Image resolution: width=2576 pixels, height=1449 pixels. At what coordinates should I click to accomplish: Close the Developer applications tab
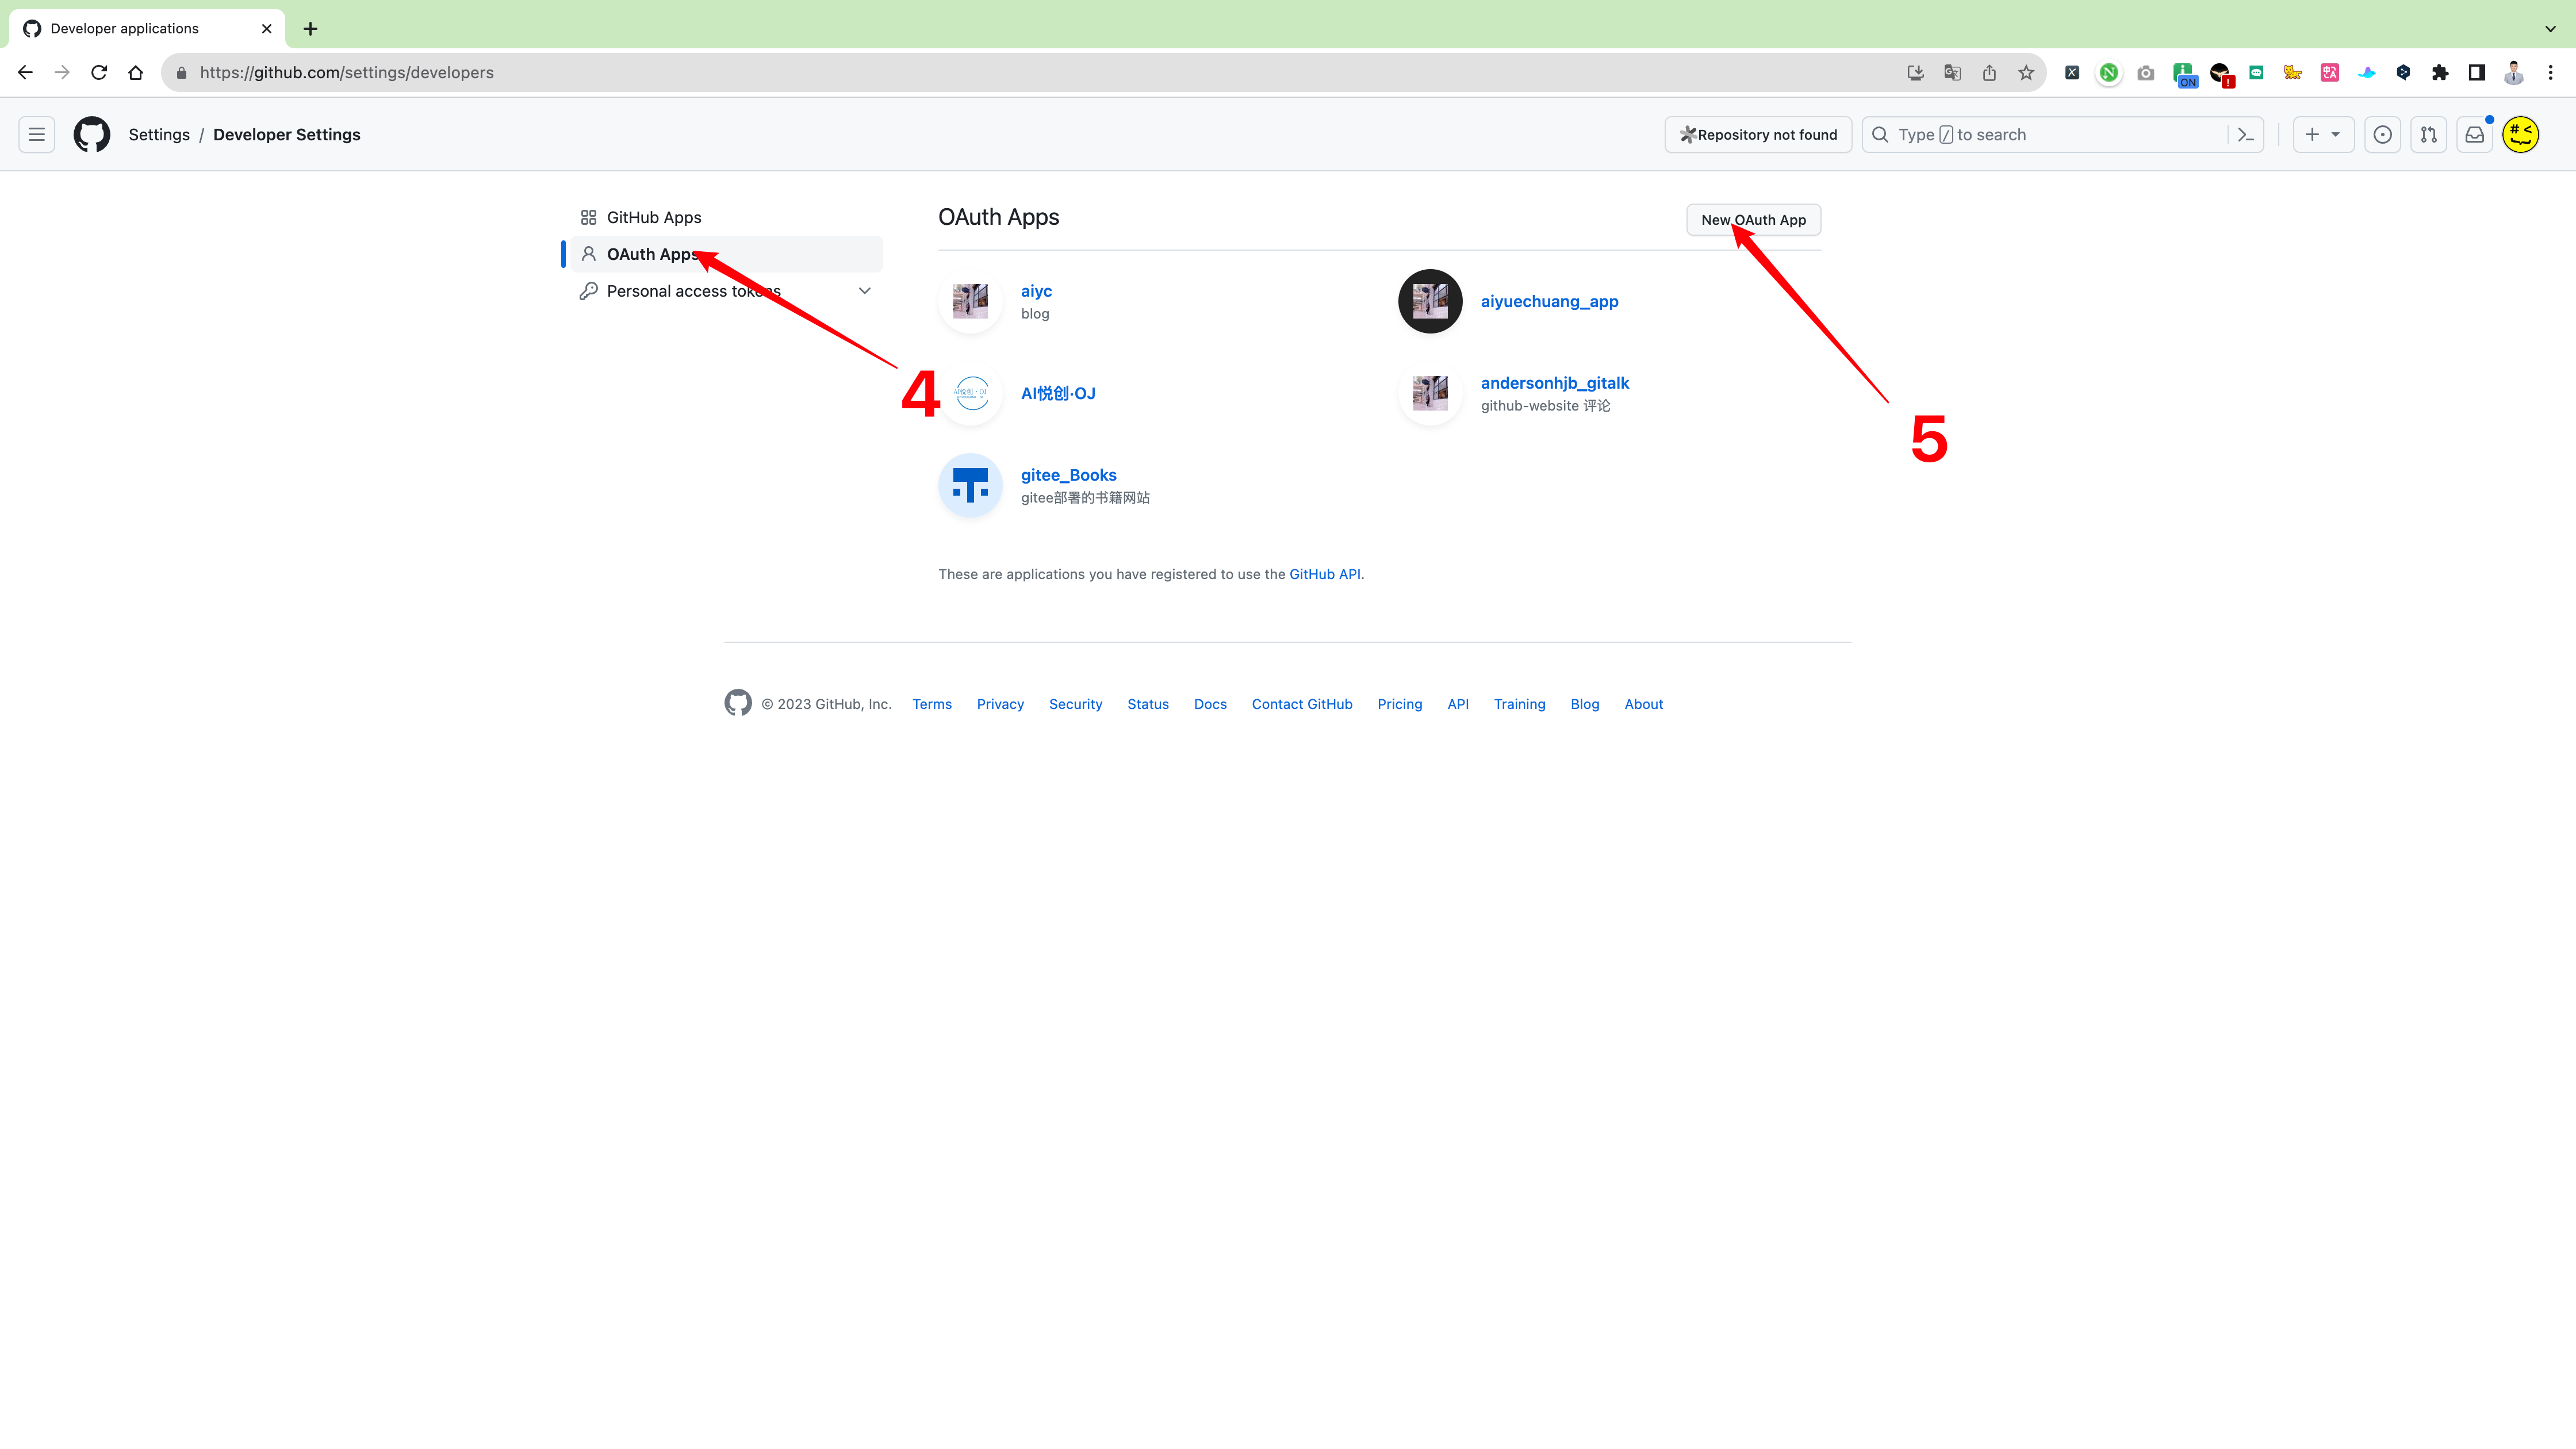point(266,28)
